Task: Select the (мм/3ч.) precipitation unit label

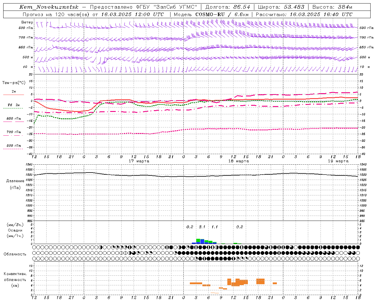Action: pyautogui.click(x=15, y=225)
